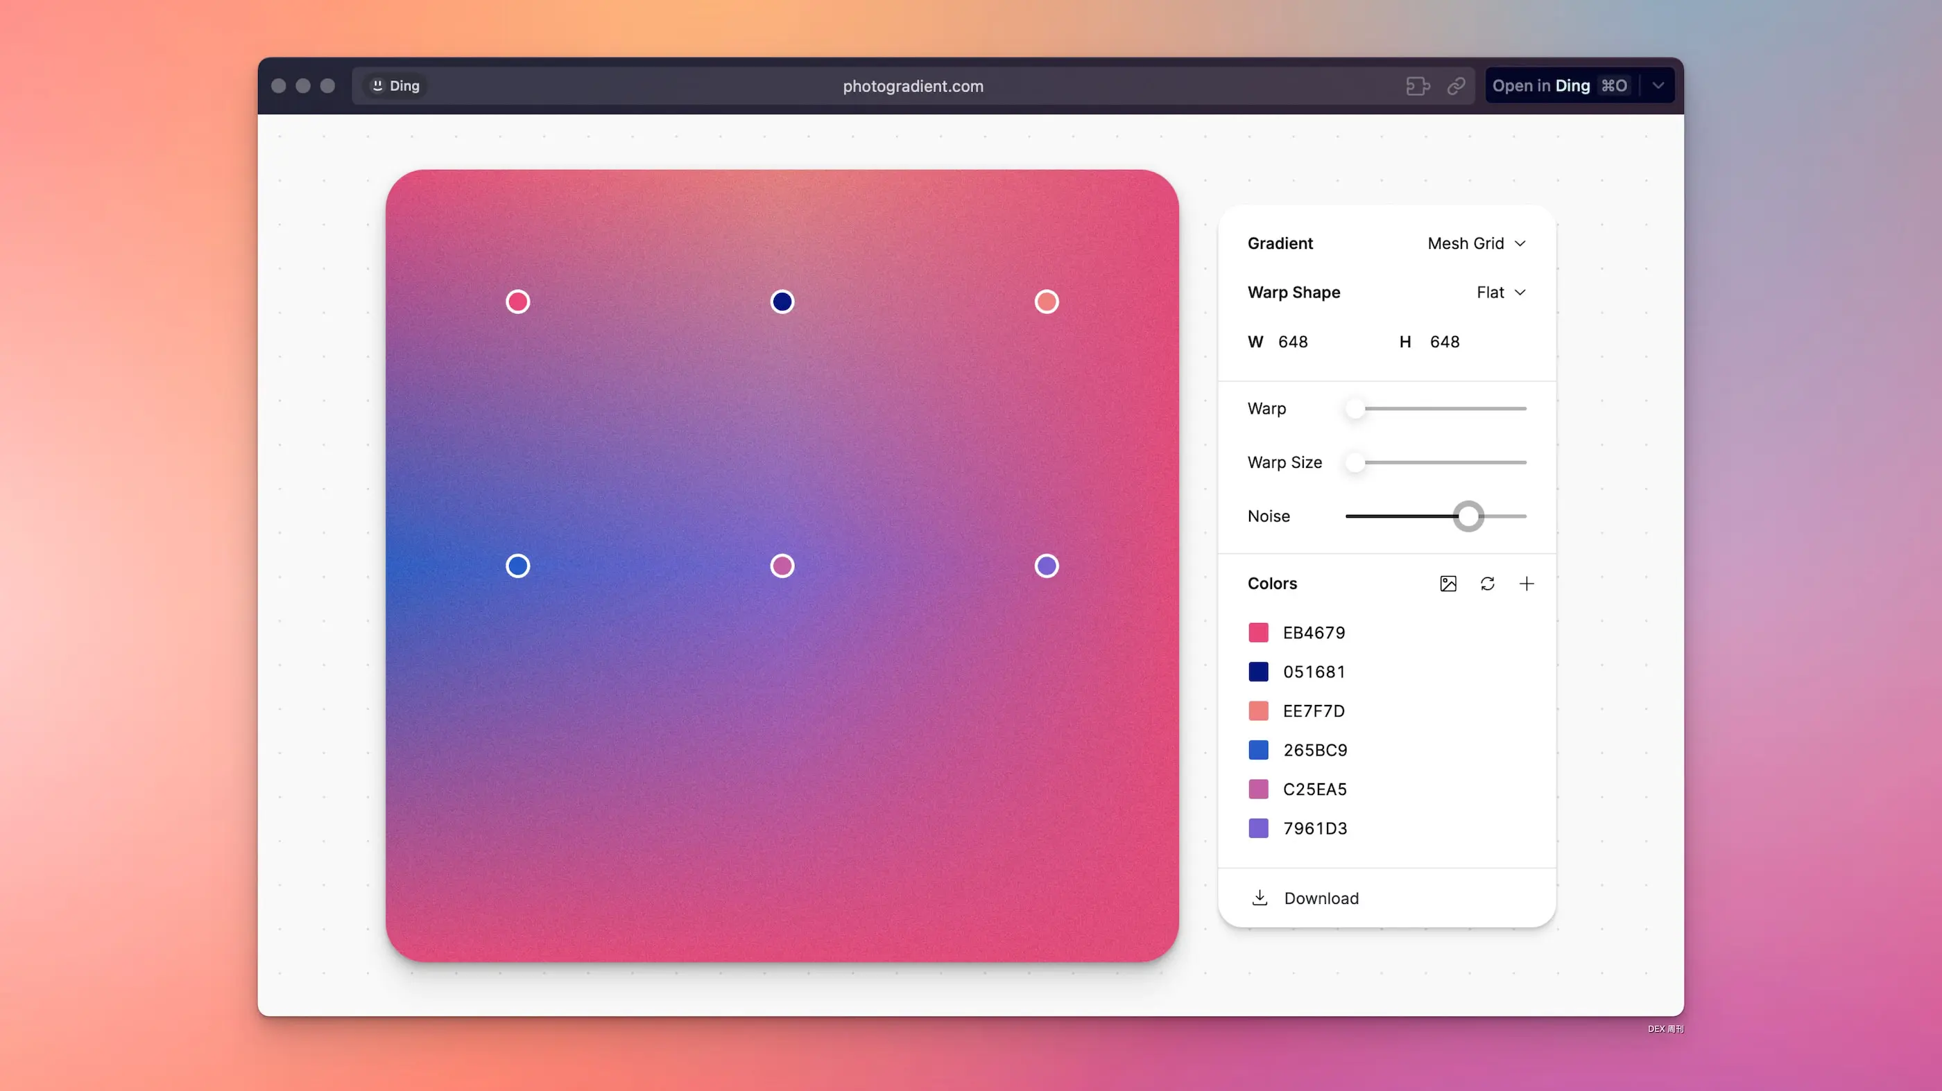Select the bottom-right mesh grid control point
This screenshot has width=1942, height=1091.
point(1046,564)
